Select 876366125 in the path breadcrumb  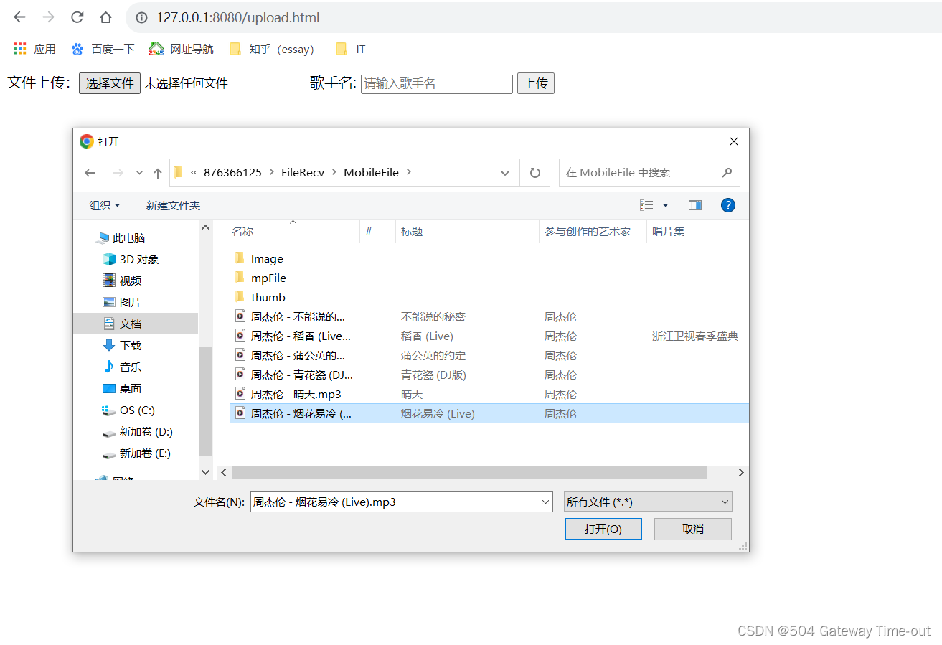pos(232,172)
